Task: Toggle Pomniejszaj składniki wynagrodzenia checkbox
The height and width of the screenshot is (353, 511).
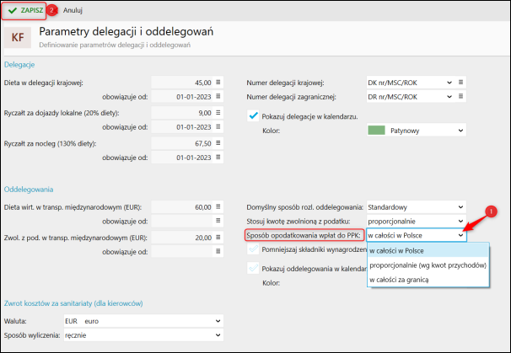Action: pyautogui.click(x=253, y=249)
